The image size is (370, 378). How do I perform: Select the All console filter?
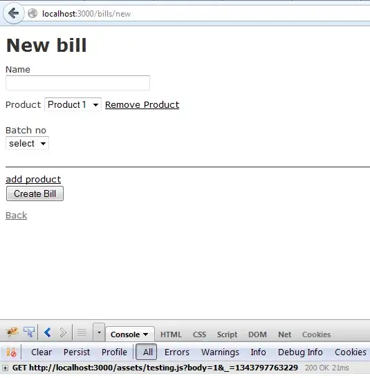click(146, 352)
